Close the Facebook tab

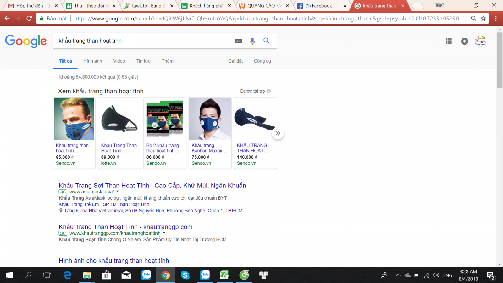[345, 6]
